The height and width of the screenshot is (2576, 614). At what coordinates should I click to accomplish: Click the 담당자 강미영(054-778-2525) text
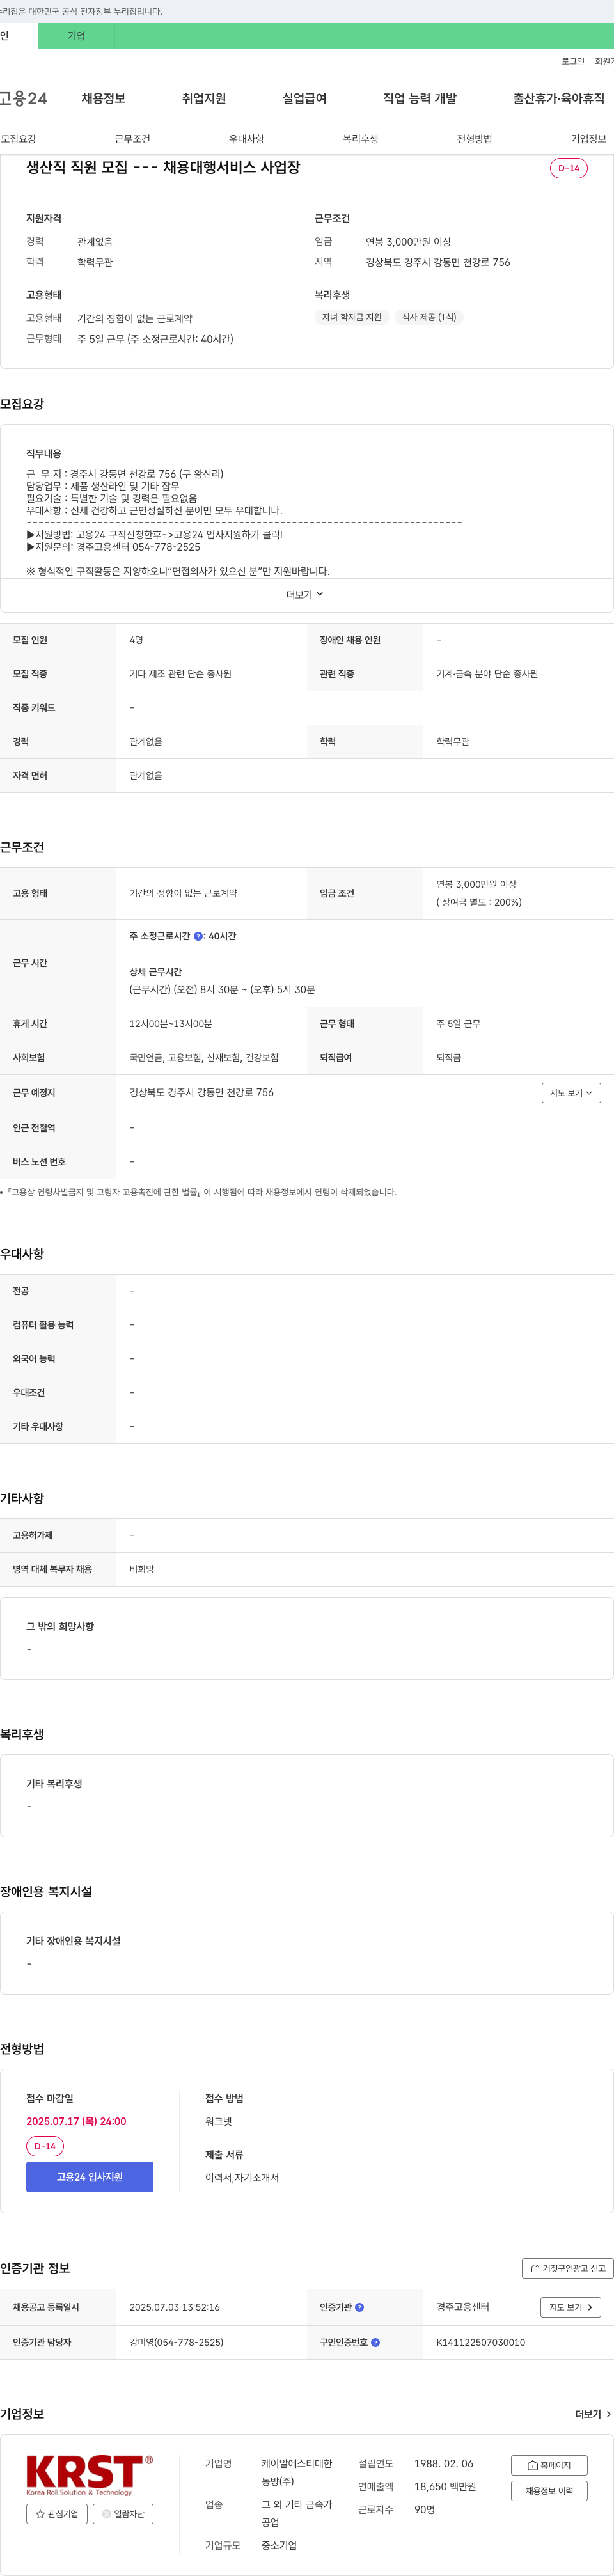tap(176, 2342)
